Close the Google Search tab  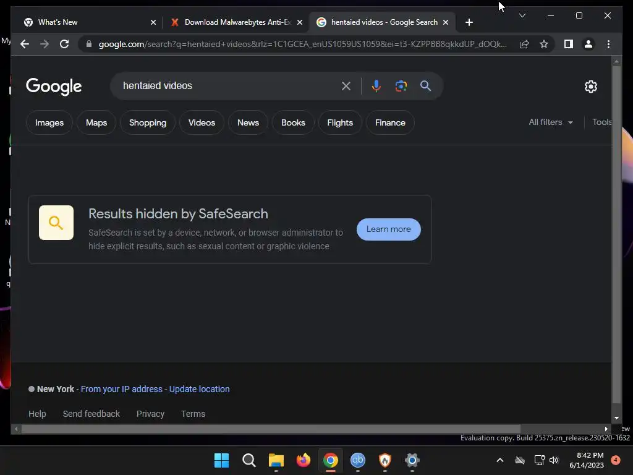click(446, 22)
